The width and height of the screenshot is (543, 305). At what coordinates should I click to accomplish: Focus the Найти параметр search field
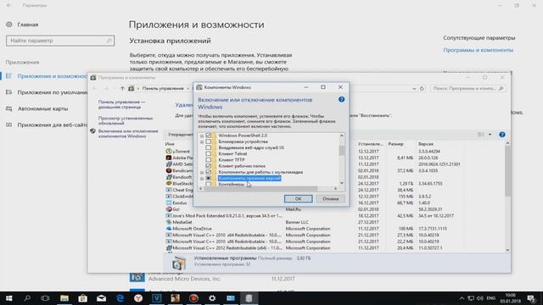(60, 41)
